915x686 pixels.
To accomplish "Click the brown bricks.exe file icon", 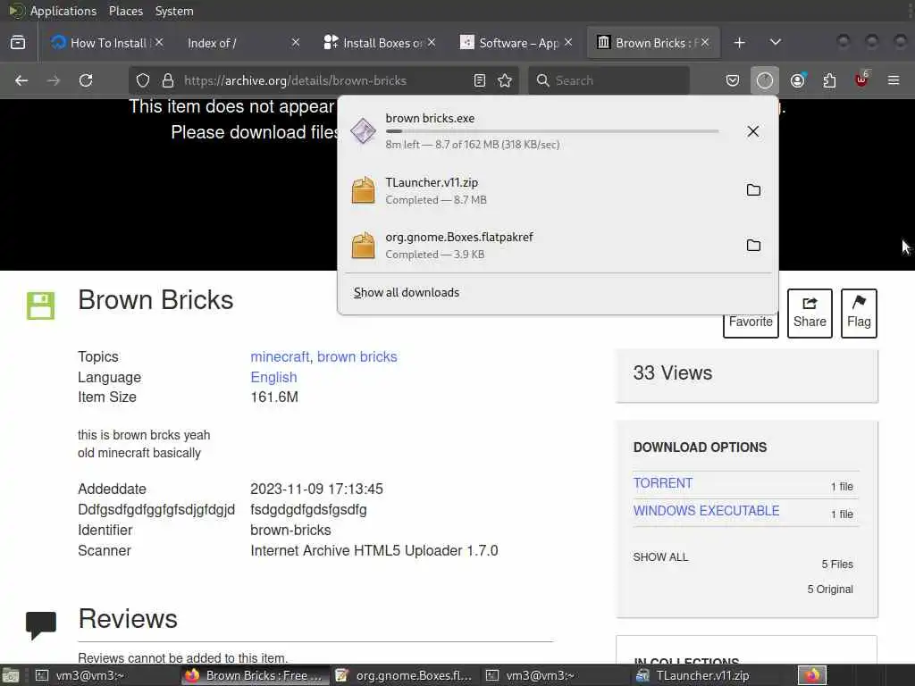I will 363,130.
